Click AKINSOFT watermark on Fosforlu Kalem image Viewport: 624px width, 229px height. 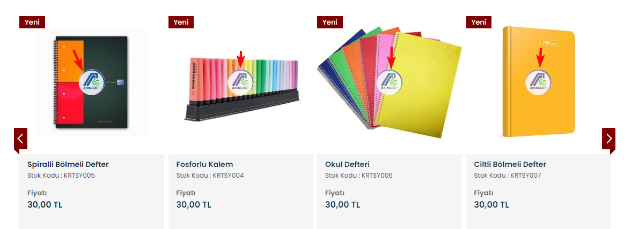pyautogui.click(x=240, y=81)
